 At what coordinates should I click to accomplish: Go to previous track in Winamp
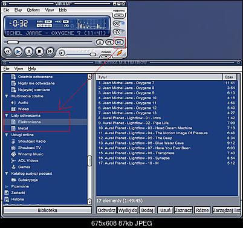point(7,51)
